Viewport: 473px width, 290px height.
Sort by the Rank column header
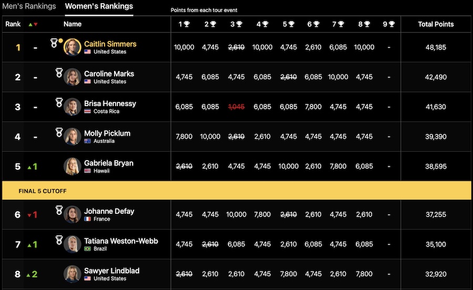(13, 24)
